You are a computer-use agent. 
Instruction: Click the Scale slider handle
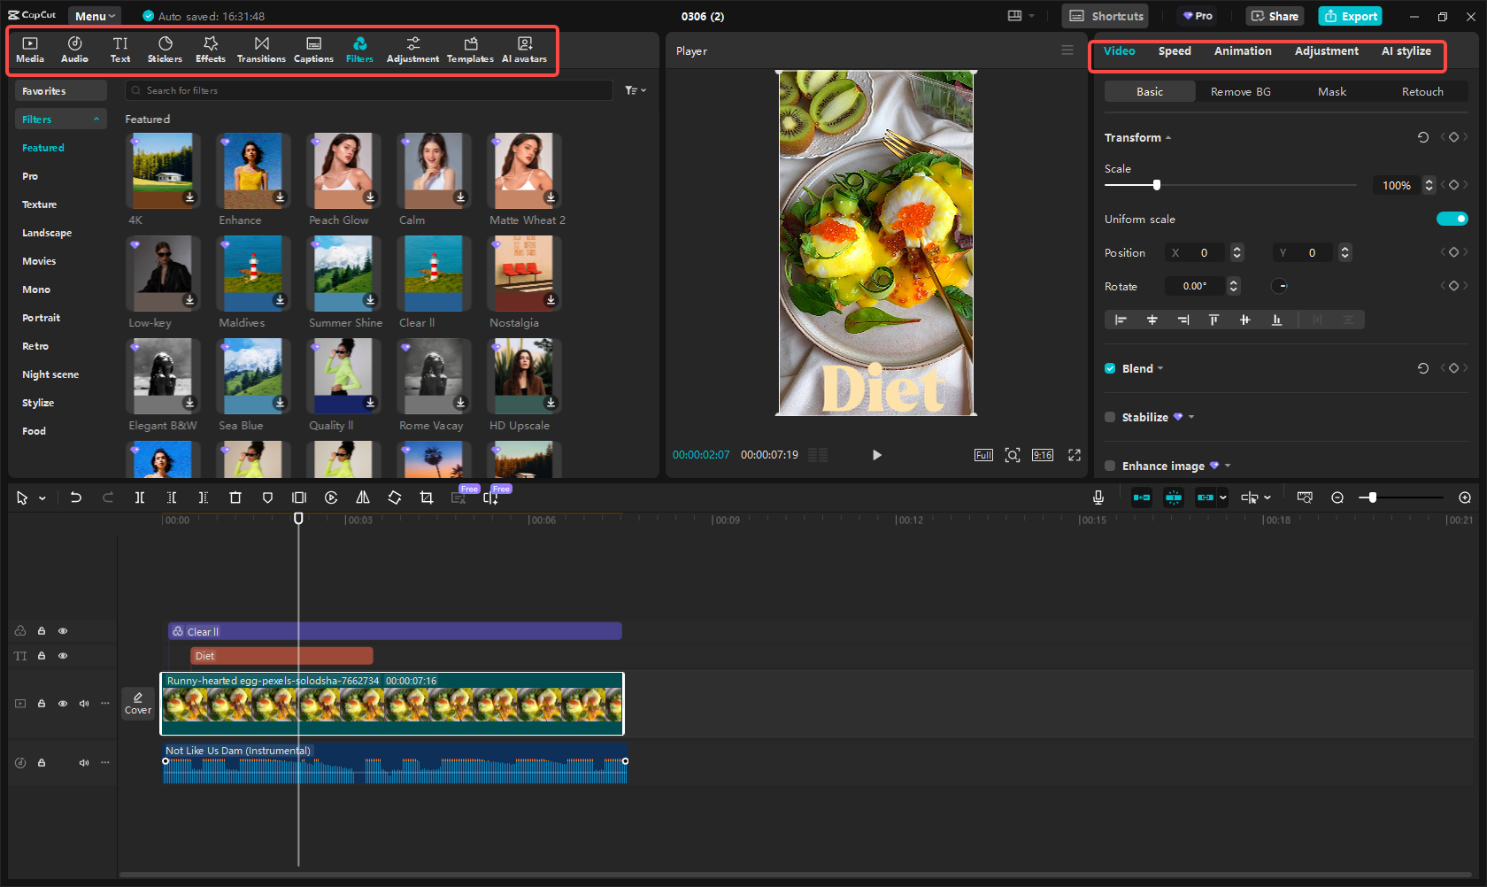coord(1156,185)
